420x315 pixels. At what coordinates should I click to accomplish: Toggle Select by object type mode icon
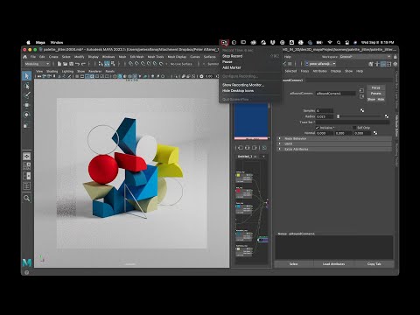coord(107,64)
